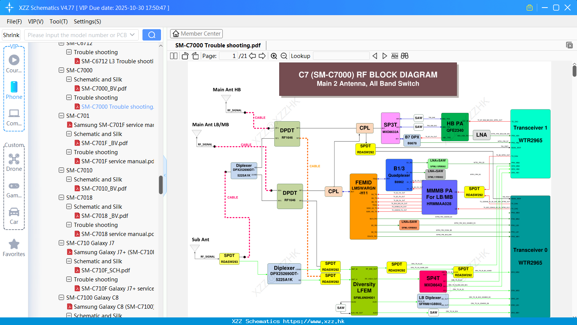The width and height of the screenshot is (577, 325).
Task: Open model number dropdown arrow
Action: click(132, 35)
